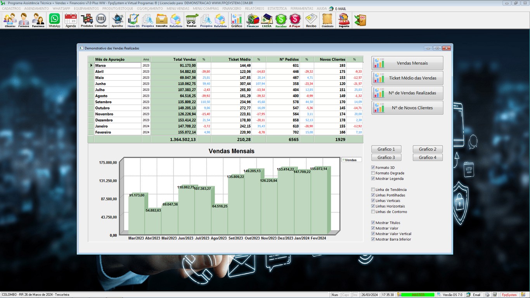This screenshot has height=298, width=530.
Task: Click the Email panel in status bar
Action: tap(474, 295)
